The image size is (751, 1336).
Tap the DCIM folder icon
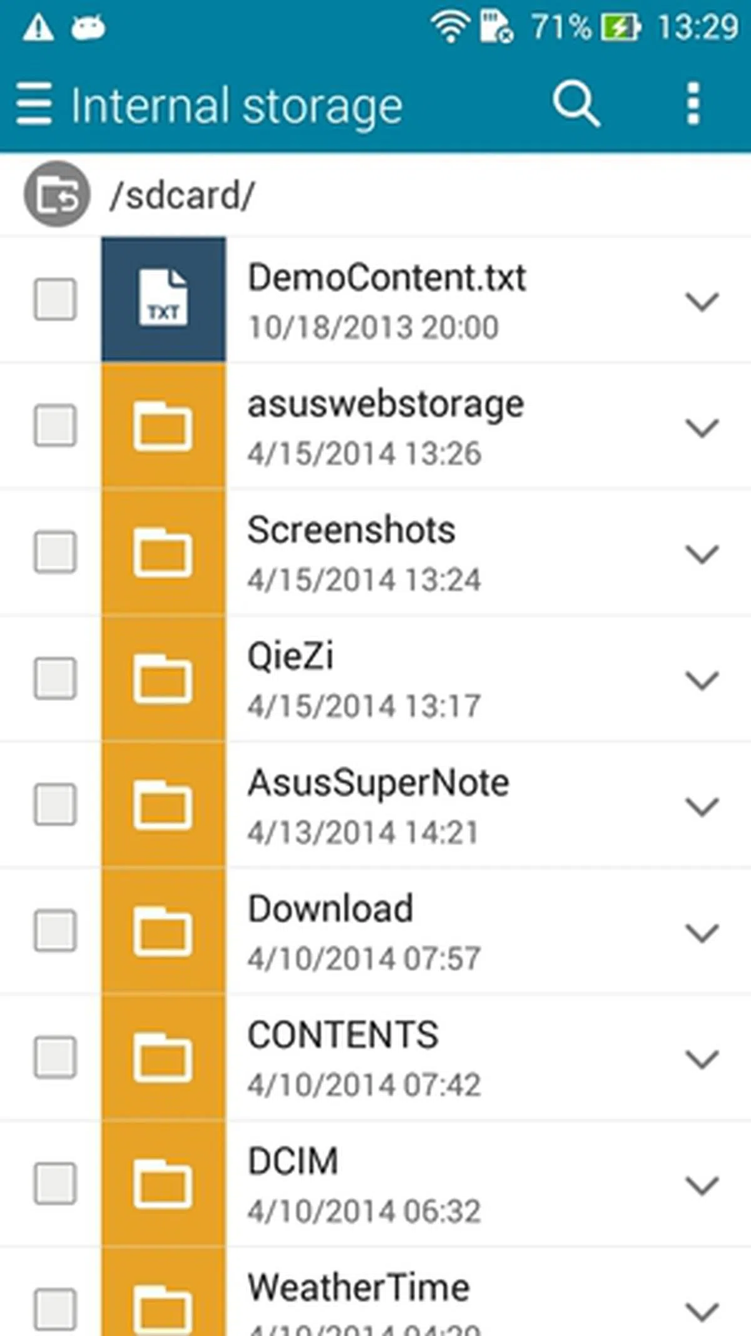click(x=163, y=1184)
